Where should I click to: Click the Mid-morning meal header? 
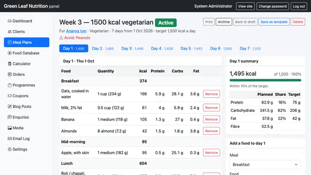pos(140,142)
